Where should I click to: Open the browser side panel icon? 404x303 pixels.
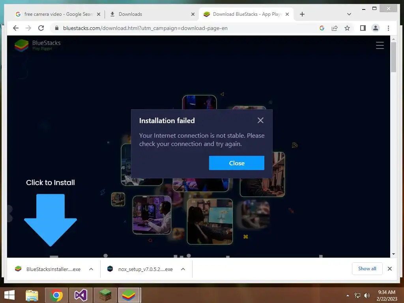click(363, 28)
